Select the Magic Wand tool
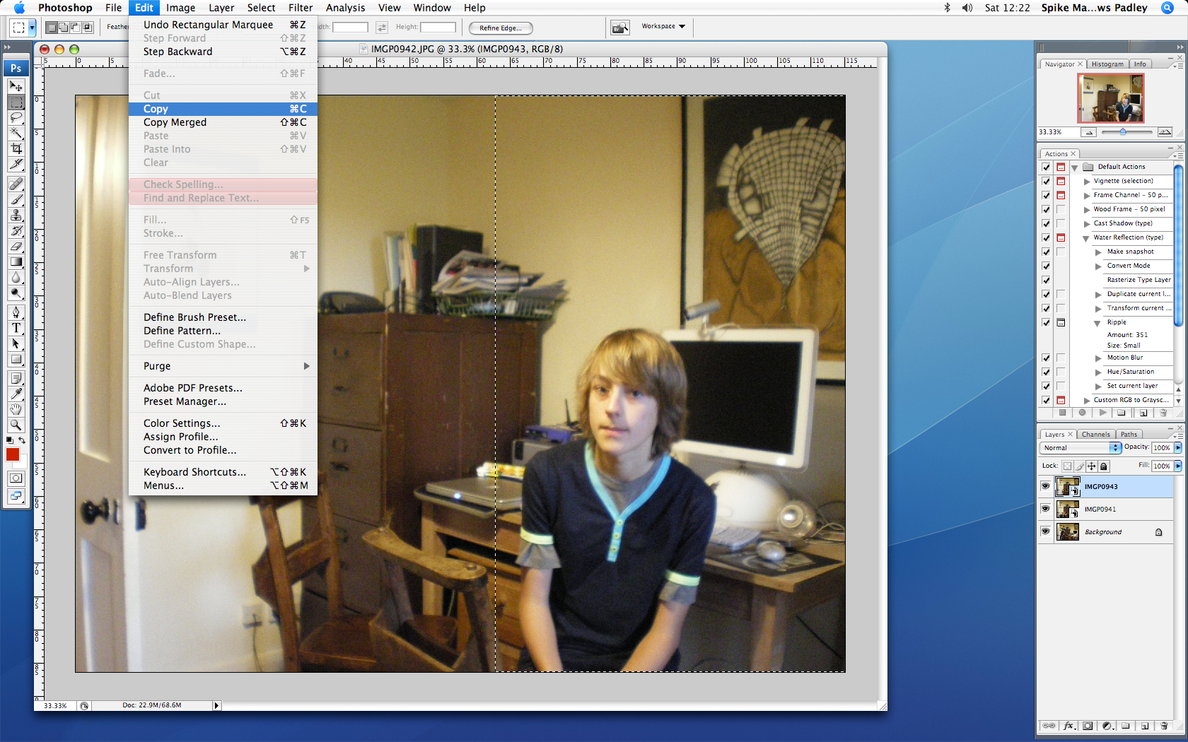 pos(16,134)
